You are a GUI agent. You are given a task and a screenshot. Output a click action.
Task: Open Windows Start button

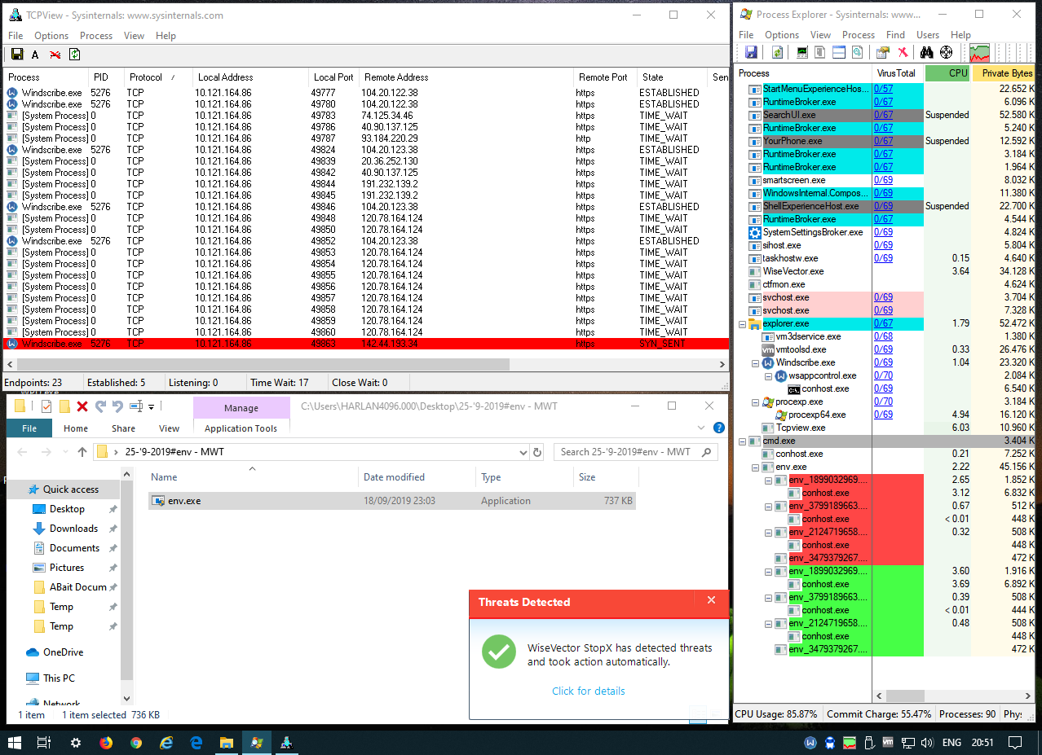pyautogui.click(x=14, y=743)
